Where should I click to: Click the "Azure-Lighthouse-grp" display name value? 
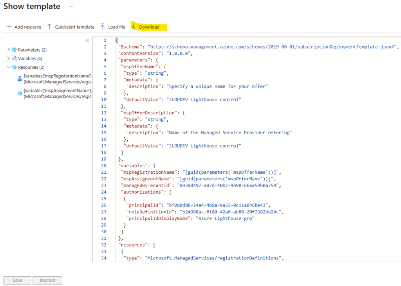pyautogui.click(x=225, y=219)
